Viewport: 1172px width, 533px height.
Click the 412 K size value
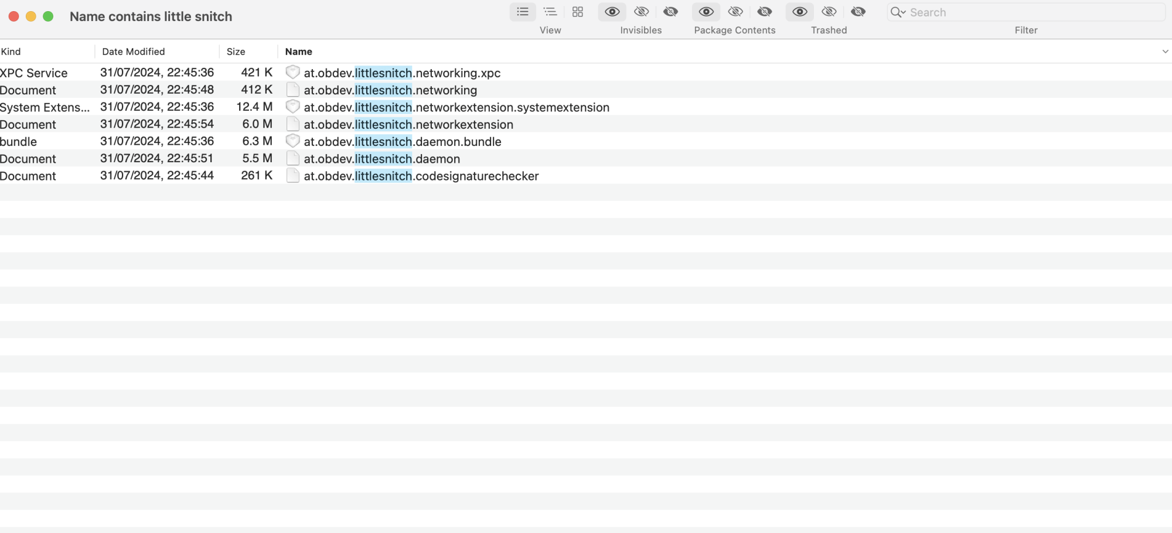coord(257,89)
